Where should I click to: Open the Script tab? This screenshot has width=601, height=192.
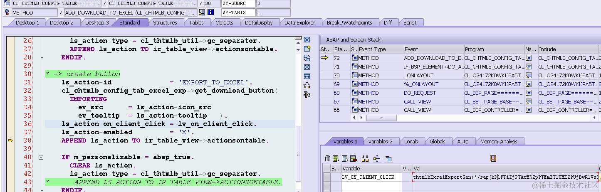point(410,22)
